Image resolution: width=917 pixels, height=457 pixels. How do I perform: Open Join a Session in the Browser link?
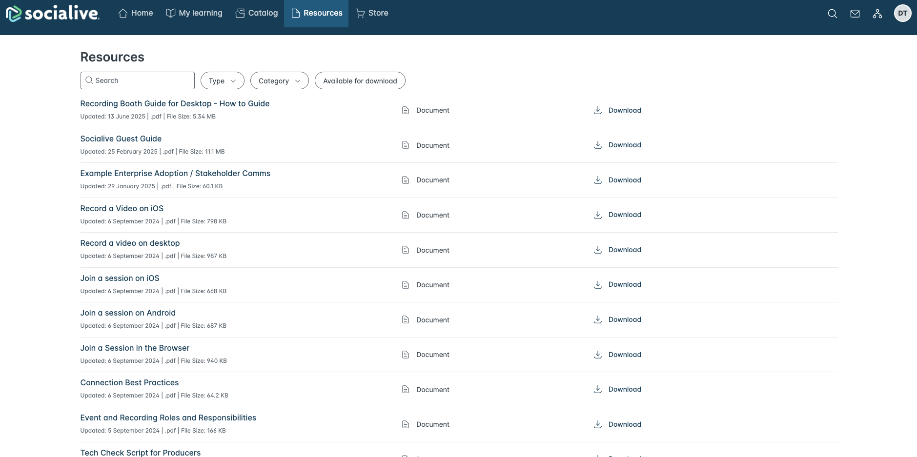point(135,348)
